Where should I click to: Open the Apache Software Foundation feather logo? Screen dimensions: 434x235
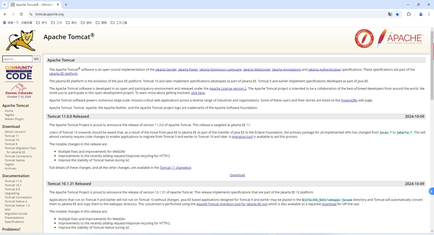(x=400, y=39)
